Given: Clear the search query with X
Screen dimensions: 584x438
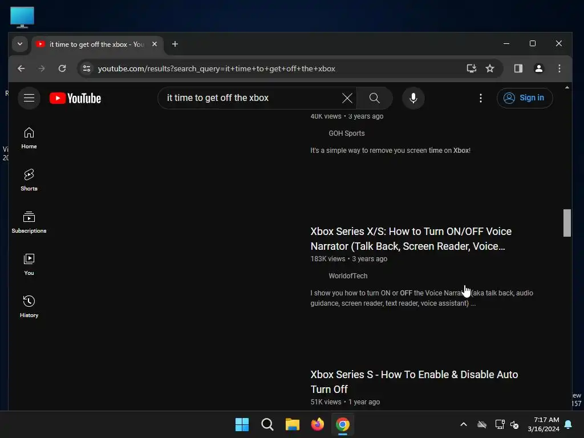Looking at the screenshot, I should coord(347,98).
